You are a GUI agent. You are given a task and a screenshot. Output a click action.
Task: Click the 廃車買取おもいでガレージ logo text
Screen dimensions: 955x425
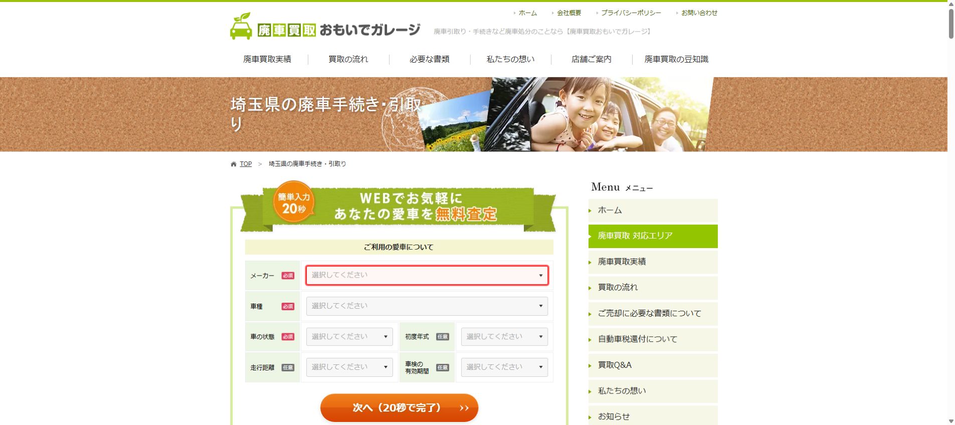point(339,30)
